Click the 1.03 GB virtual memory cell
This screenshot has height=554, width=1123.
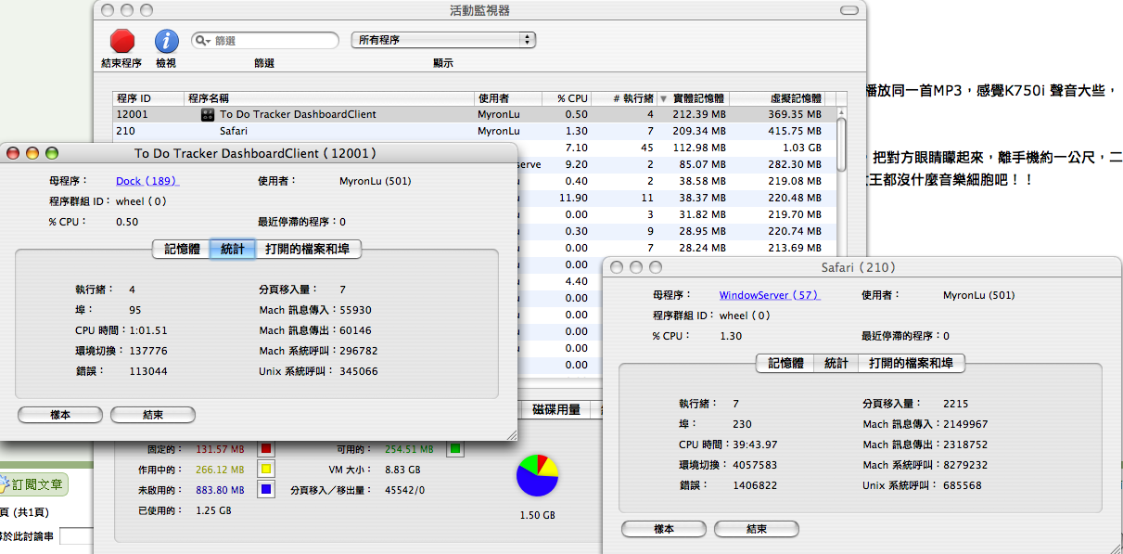[802, 148]
